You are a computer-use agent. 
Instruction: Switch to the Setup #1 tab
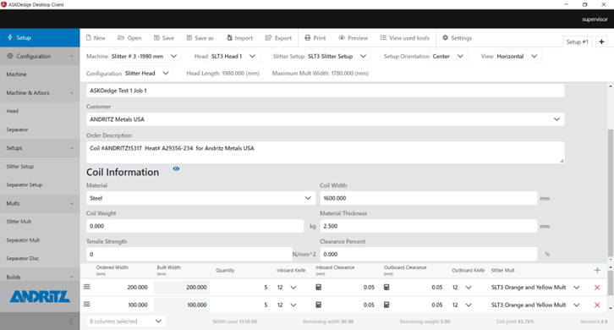577,41
